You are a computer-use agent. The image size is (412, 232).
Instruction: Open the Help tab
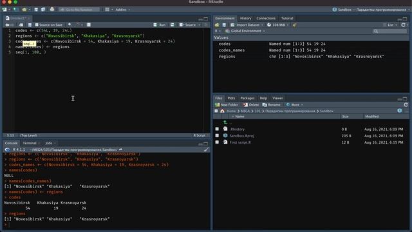tap(263, 98)
